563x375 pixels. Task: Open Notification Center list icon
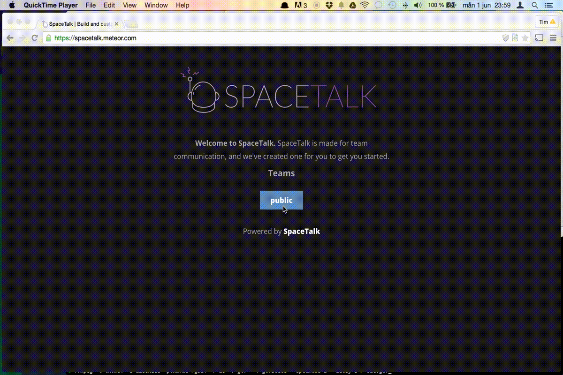pyautogui.click(x=549, y=5)
